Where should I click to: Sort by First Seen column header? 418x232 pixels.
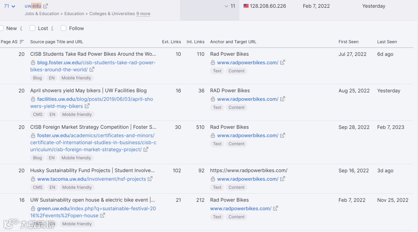tap(348, 42)
